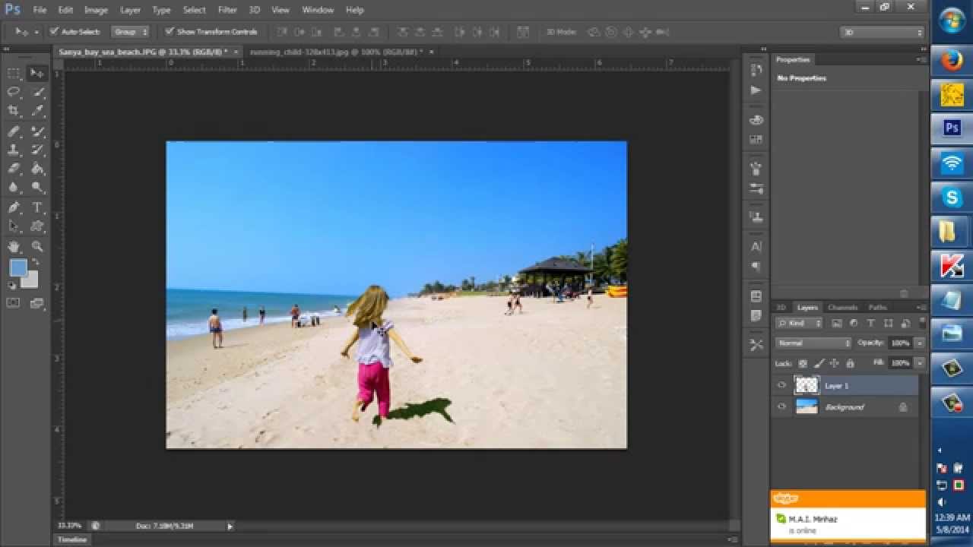Select the Blur tool

pyautogui.click(x=14, y=188)
